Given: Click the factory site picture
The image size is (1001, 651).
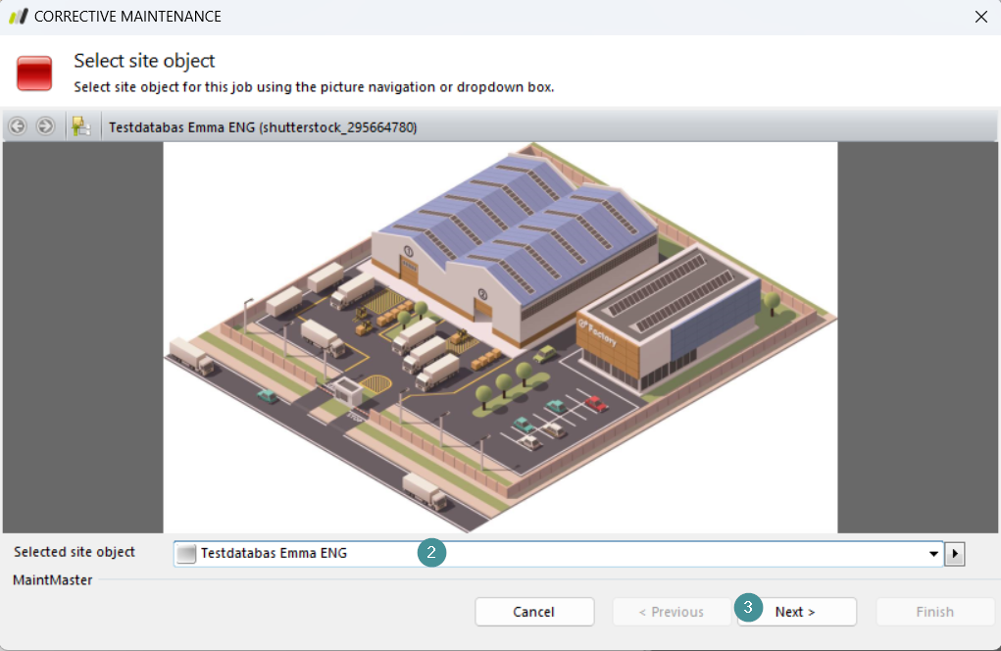Looking at the screenshot, I should pos(500,337).
